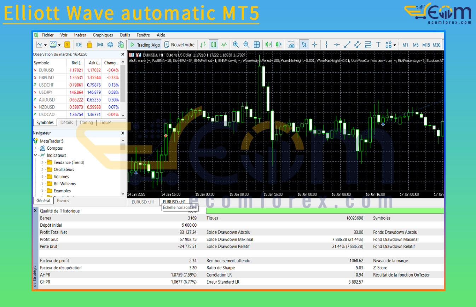Toggle chart shift icon
This screenshot has height=307, width=476.
pos(279,45)
